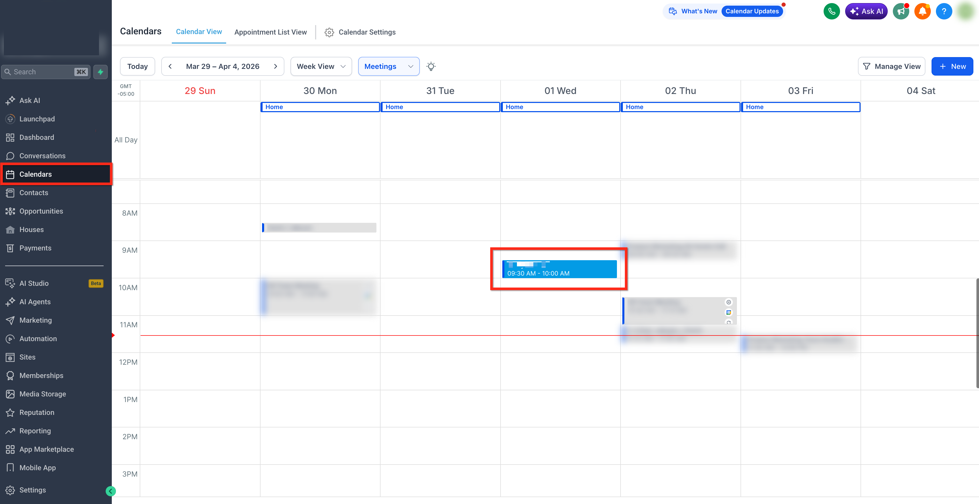
Task: Click the sidebar Search field
Action: tap(46, 72)
